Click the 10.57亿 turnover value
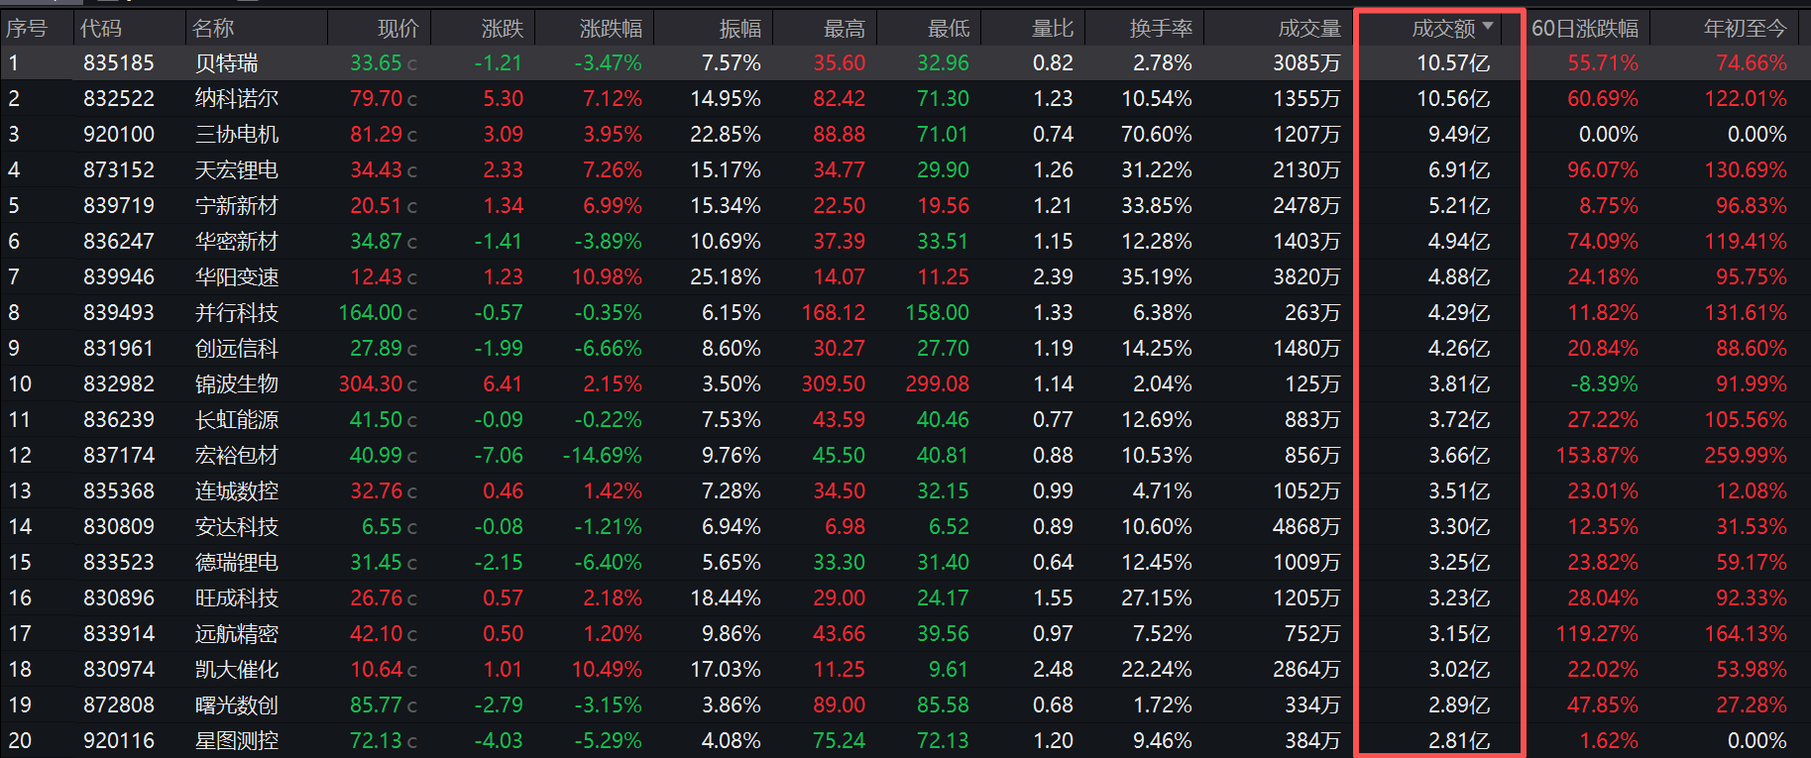Viewport: 1811px width, 758px height. tap(1453, 63)
